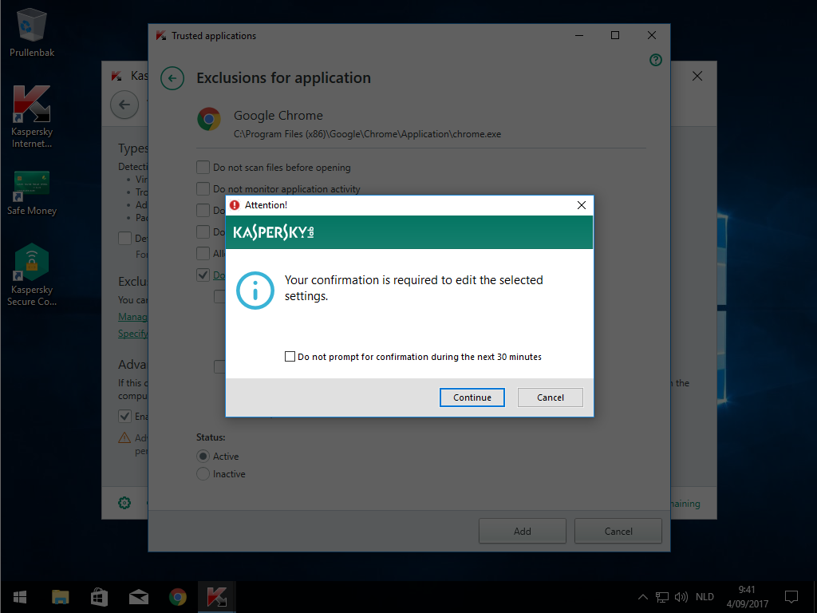
Task: Toggle the Enable checkbox in the Advanced section
Action: click(124, 416)
